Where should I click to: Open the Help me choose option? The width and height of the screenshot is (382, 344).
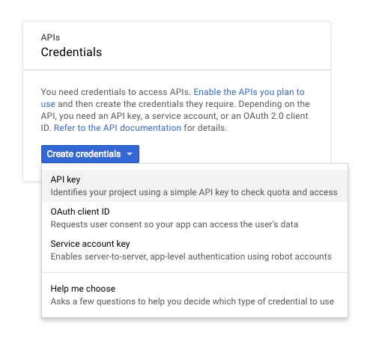[195, 295]
